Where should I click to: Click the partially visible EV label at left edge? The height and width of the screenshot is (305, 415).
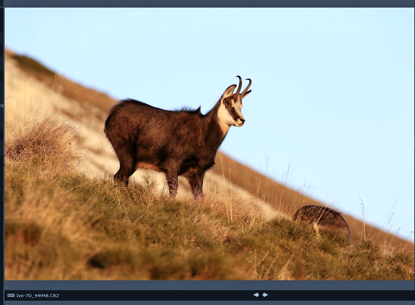2,106
